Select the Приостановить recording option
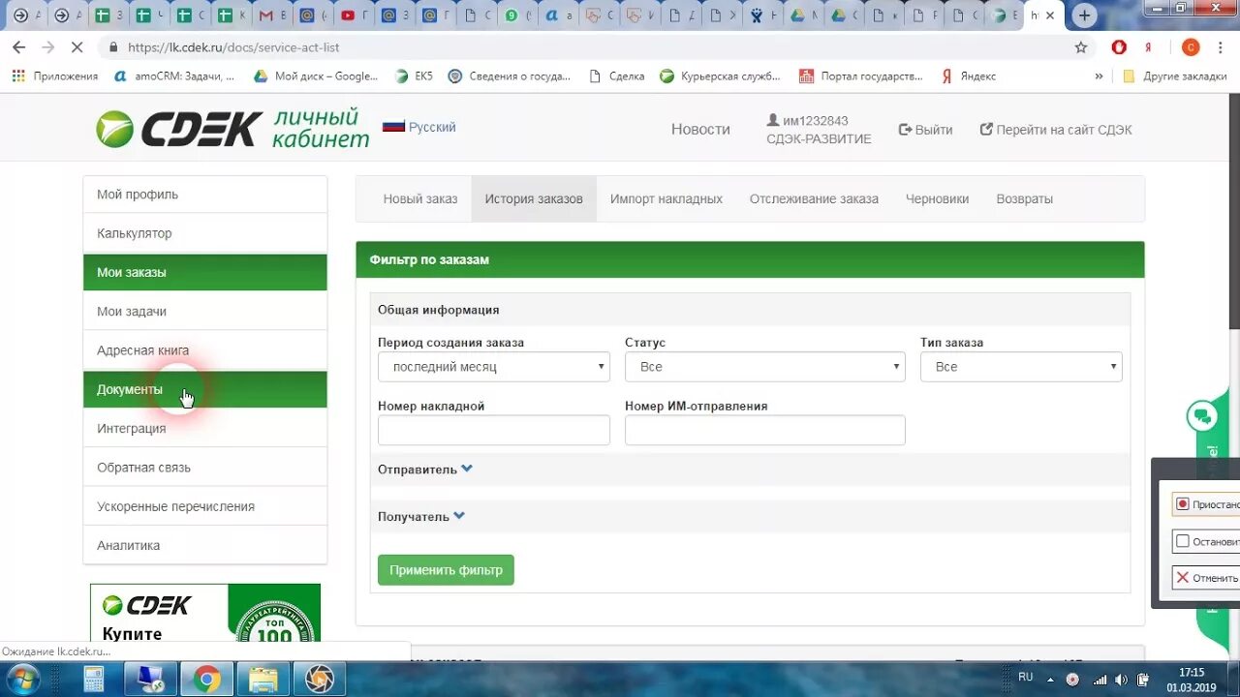Image resolution: width=1240 pixels, height=697 pixels. pos(1205,504)
